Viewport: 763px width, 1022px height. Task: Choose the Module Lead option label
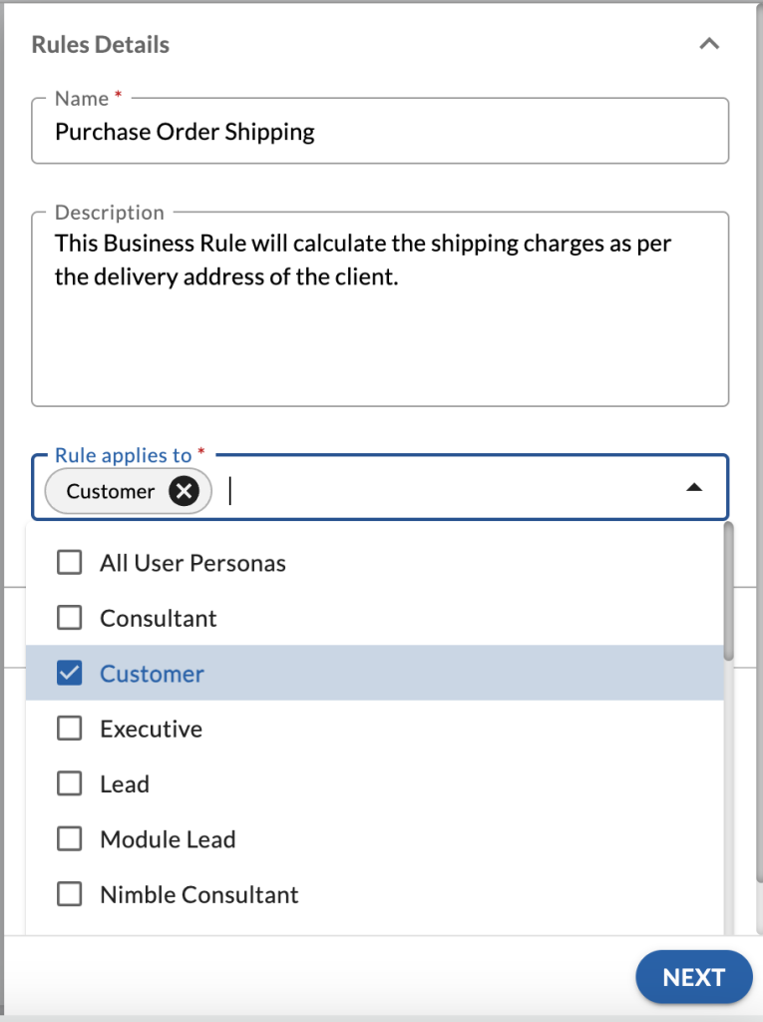168,839
